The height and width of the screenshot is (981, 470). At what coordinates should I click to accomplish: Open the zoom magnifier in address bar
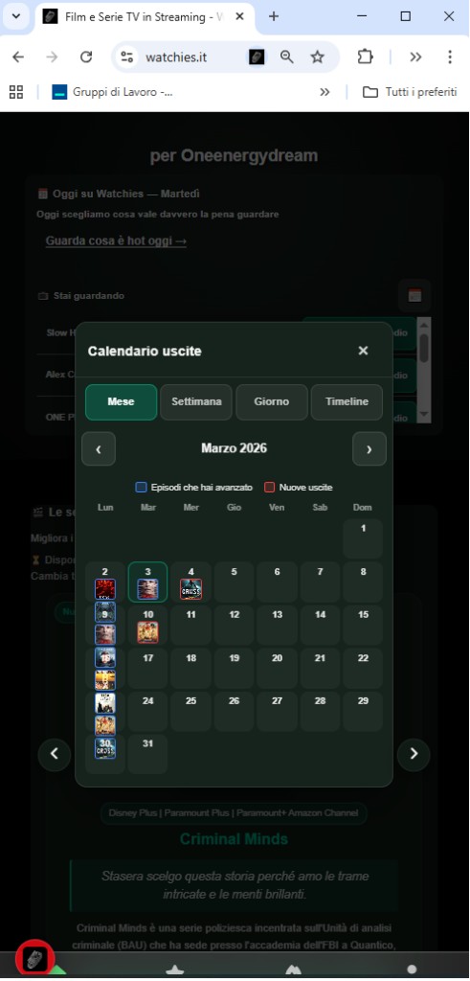[287, 57]
